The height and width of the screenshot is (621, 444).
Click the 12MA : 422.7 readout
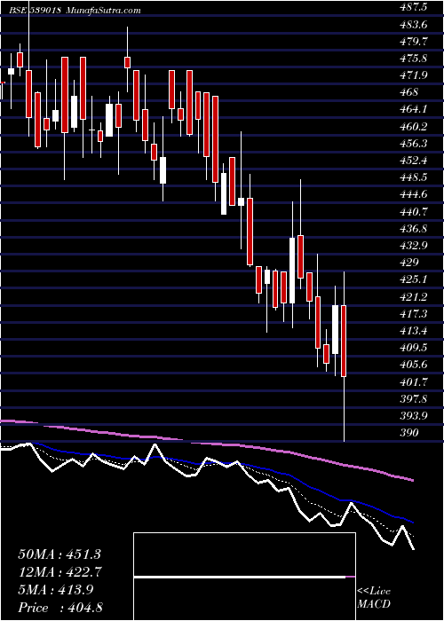pos(60,572)
